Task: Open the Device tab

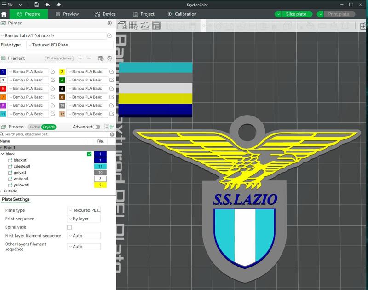Action: point(105,14)
